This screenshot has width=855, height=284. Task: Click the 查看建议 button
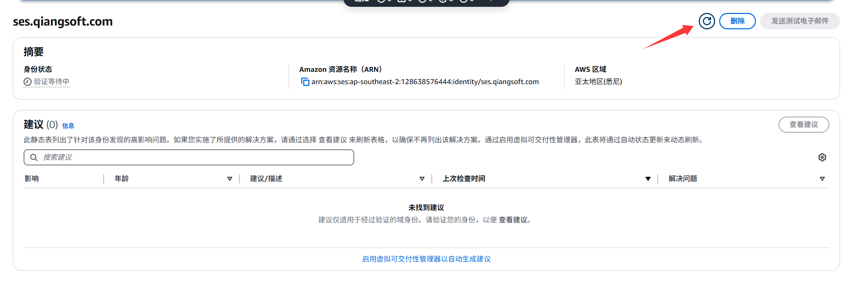click(x=804, y=125)
